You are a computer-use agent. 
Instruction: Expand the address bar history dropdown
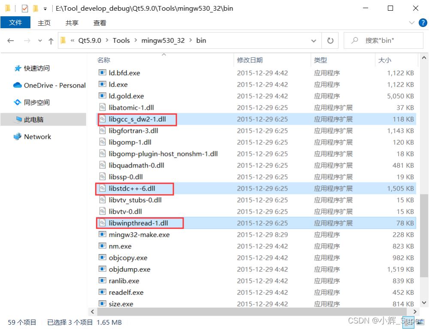point(314,41)
